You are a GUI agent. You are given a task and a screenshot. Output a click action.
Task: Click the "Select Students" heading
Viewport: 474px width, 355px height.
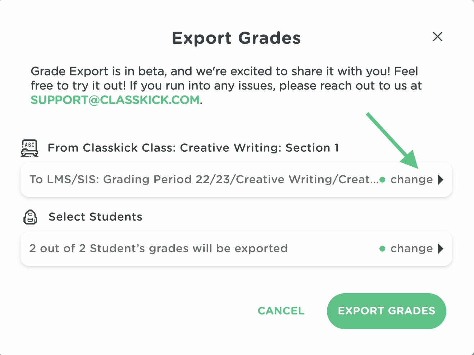95,217
